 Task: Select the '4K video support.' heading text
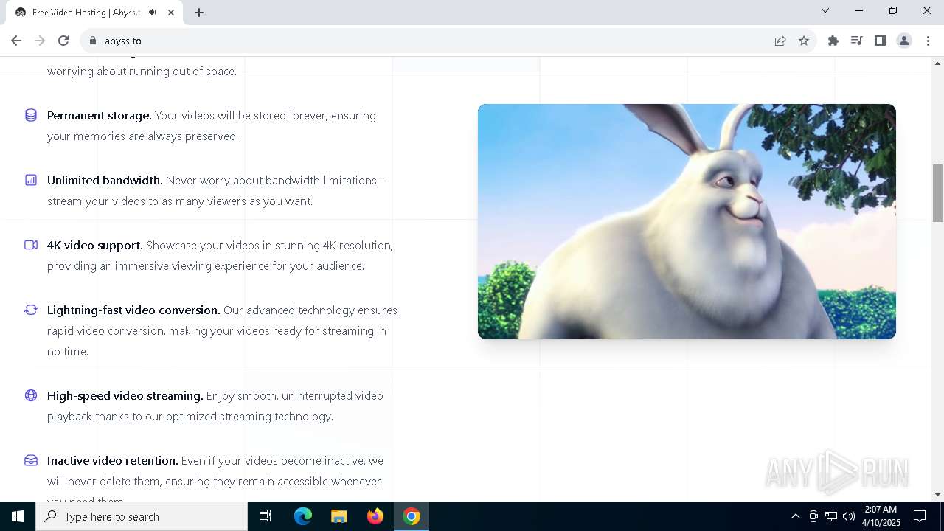pos(95,245)
